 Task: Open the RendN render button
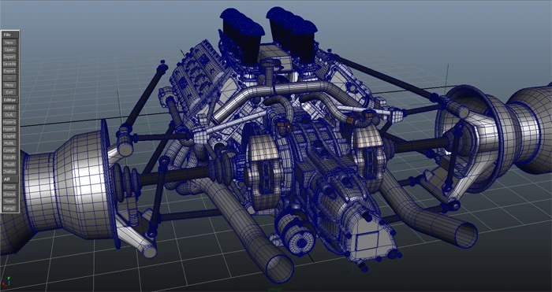[x=9, y=157]
